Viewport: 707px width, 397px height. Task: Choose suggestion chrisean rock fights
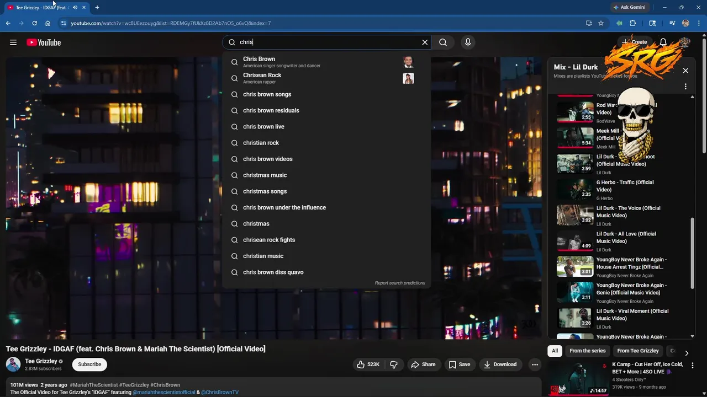coord(326,240)
